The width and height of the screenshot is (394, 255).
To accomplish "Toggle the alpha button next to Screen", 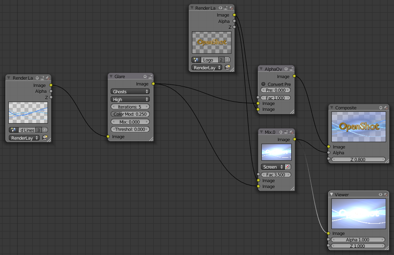I will (x=287, y=167).
